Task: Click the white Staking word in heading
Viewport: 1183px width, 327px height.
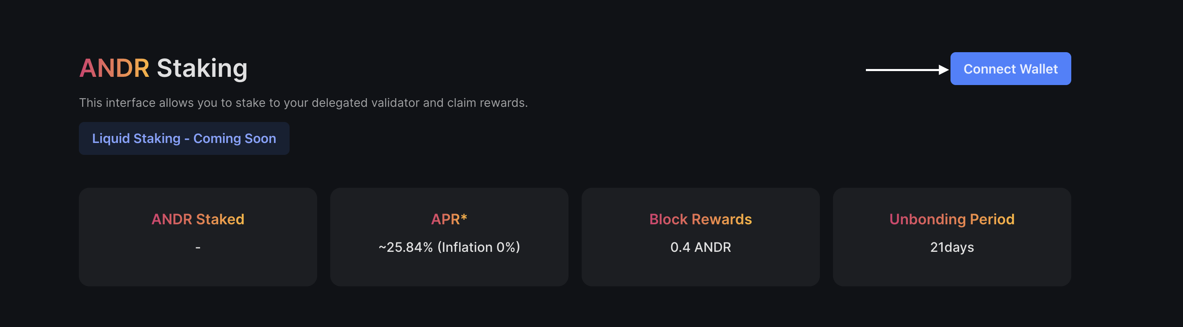Action: point(202,68)
